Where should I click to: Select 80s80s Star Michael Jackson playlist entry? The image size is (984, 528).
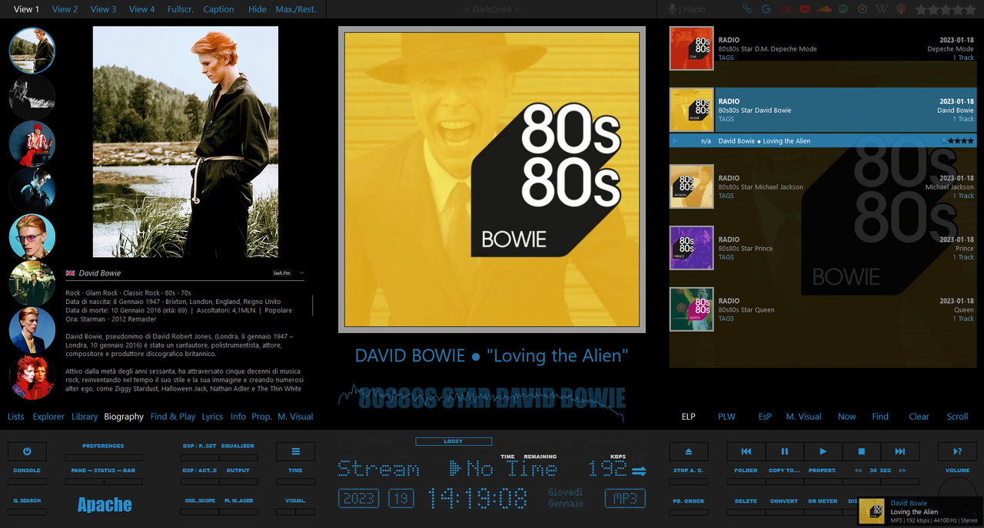click(x=823, y=186)
